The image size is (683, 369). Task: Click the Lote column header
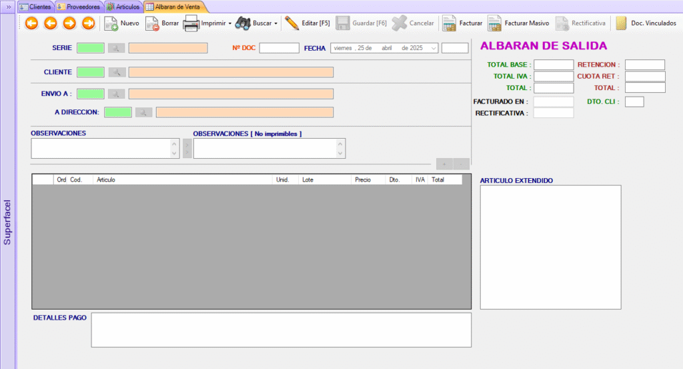325,179
